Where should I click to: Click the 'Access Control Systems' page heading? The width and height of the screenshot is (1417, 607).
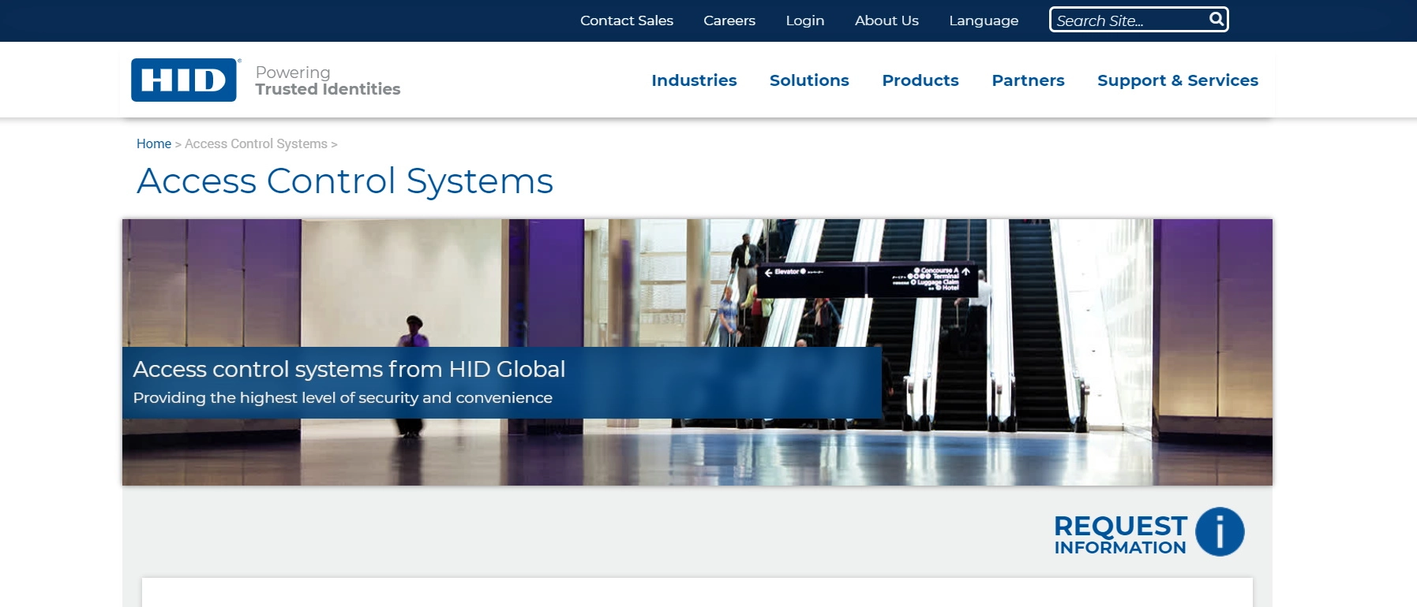(345, 181)
